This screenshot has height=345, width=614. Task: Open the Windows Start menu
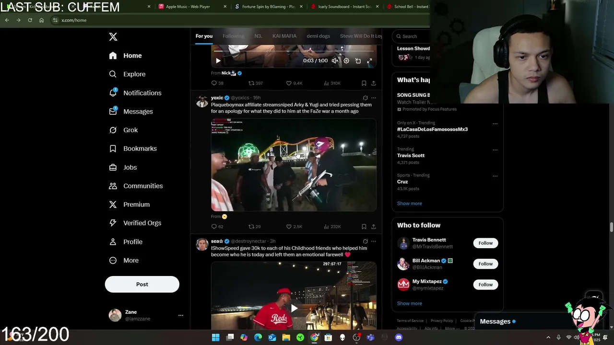click(216, 338)
